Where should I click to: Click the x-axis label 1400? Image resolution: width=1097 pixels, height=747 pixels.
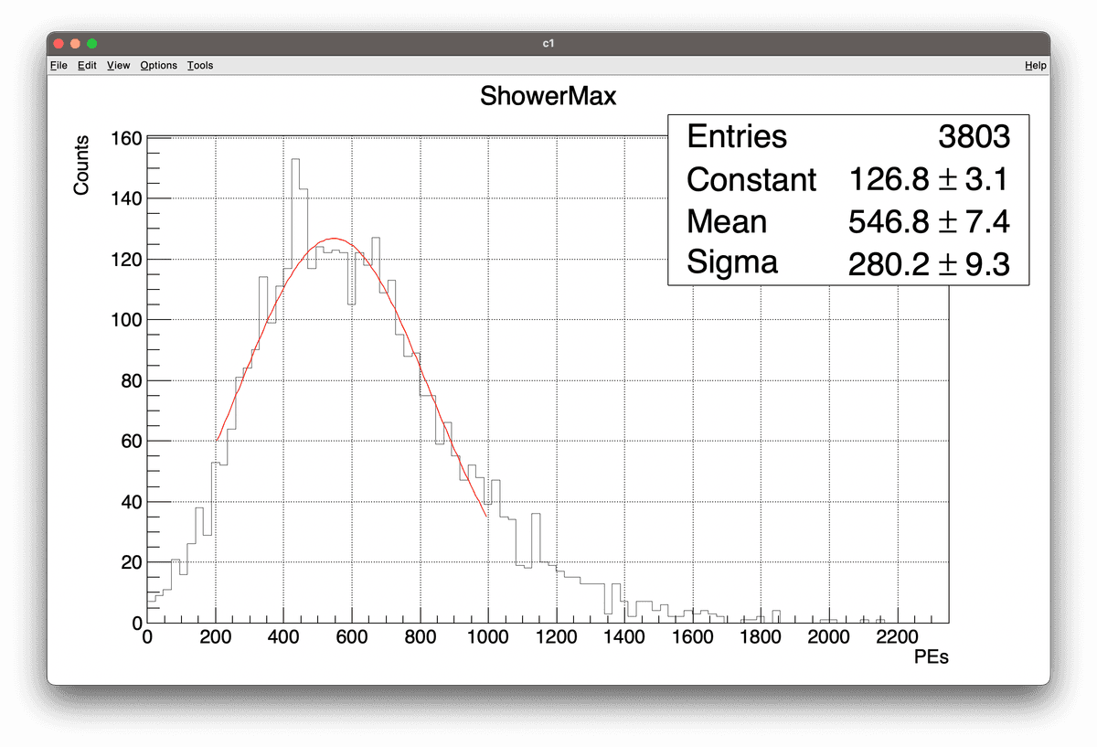click(623, 637)
